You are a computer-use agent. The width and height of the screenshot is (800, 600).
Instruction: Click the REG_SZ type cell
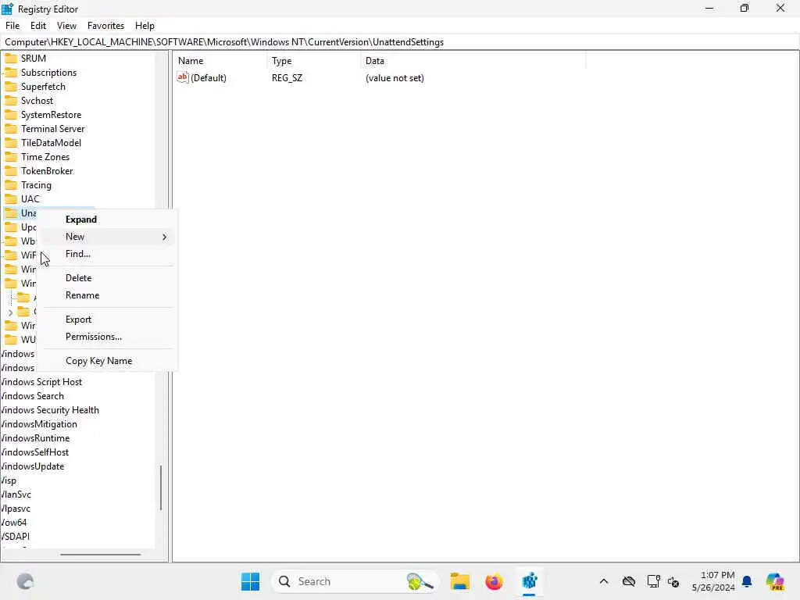pos(287,78)
